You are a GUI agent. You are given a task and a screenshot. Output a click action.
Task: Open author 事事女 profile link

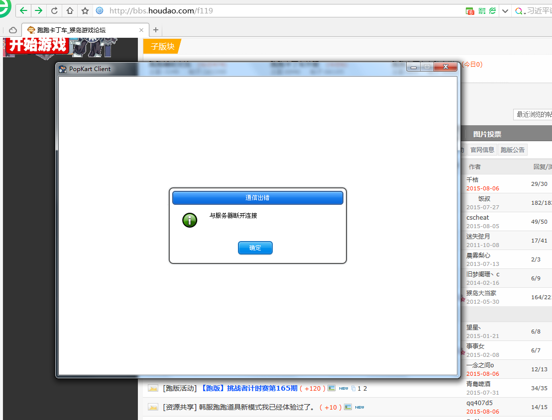point(475,346)
